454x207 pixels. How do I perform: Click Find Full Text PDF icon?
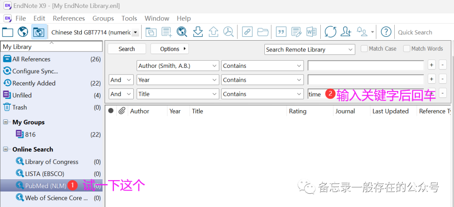[x=228, y=32]
